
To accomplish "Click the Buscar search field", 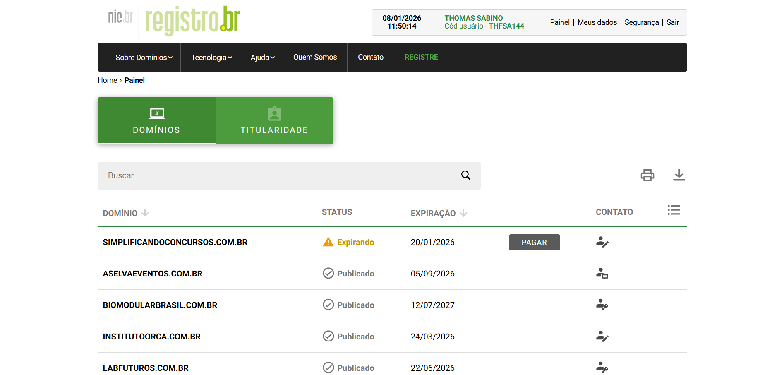I will [277, 175].
